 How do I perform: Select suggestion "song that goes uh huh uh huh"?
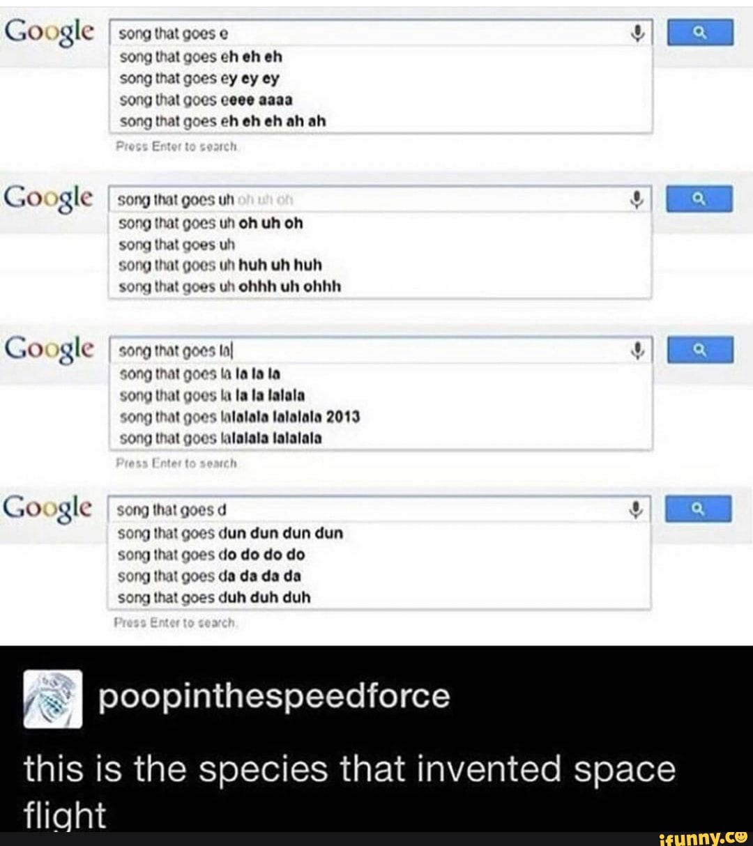click(220, 265)
